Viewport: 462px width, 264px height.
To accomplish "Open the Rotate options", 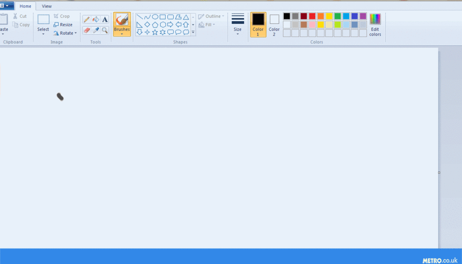I will tap(66, 32).
